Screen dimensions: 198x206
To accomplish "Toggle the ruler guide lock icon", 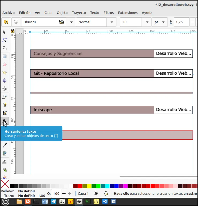I will point(13,31).
